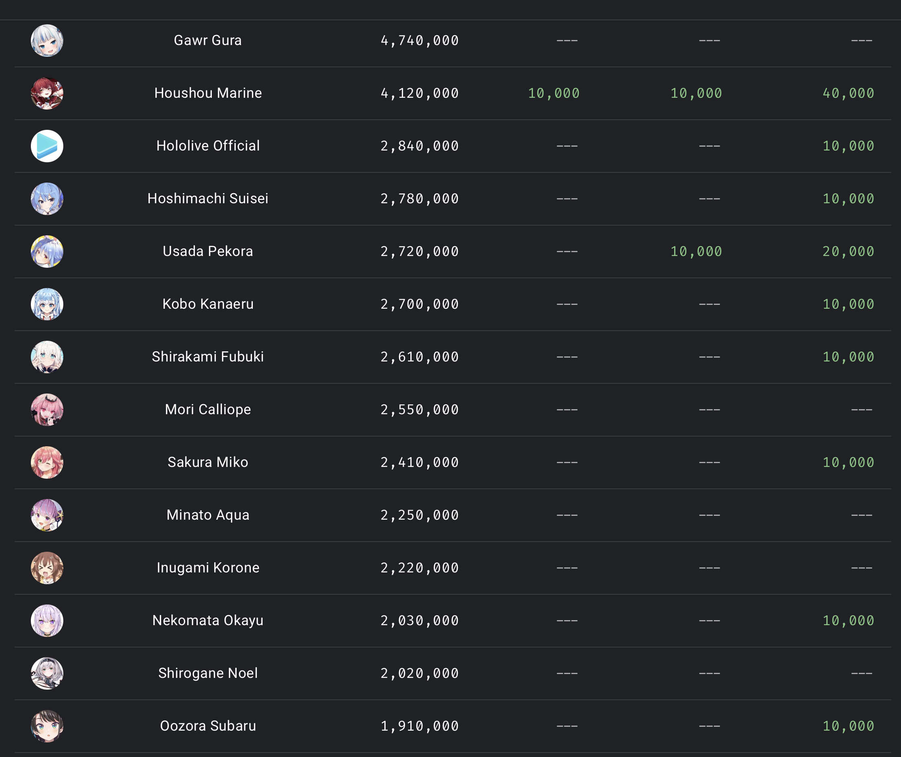The image size is (901, 757).
Task: Open the Hololive Official name link
Action: 208,146
